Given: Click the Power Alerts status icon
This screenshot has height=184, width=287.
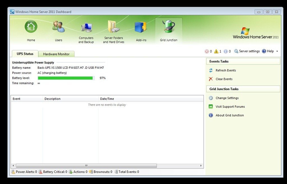Looking at the screenshot, I should pos(13,172).
